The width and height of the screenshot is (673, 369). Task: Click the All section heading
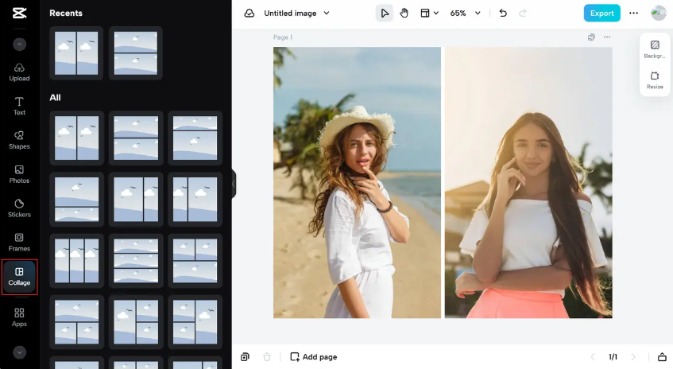pyautogui.click(x=55, y=98)
